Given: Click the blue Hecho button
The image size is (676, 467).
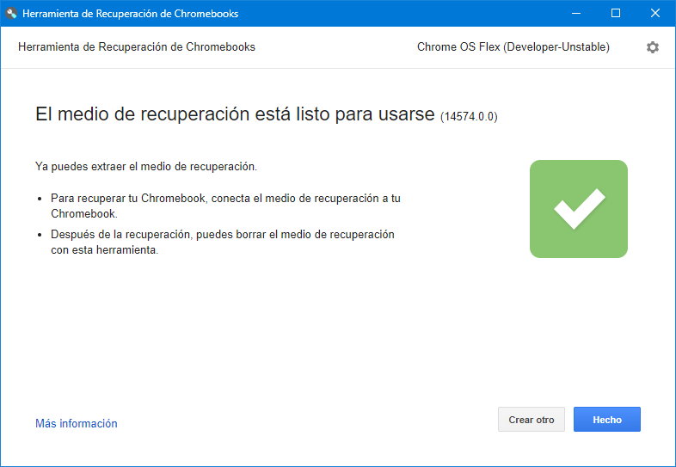Looking at the screenshot, I should point(606,420).
